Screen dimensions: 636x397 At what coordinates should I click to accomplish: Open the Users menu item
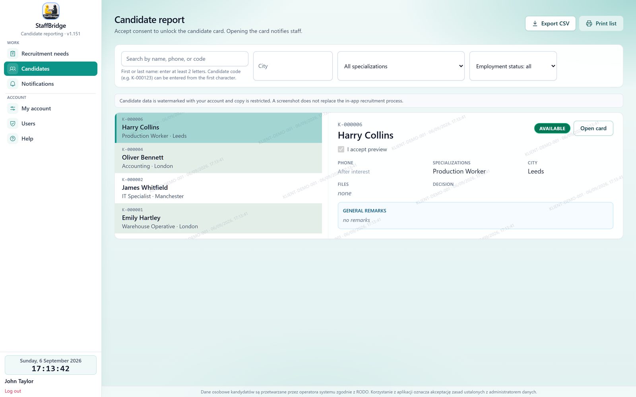point(50,123)
